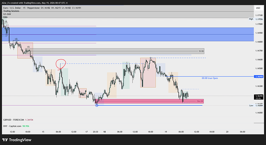This screenshot has width=266, height=145.
Task: Click the GBPUSD value 1.34154
Action: point(29,120)
